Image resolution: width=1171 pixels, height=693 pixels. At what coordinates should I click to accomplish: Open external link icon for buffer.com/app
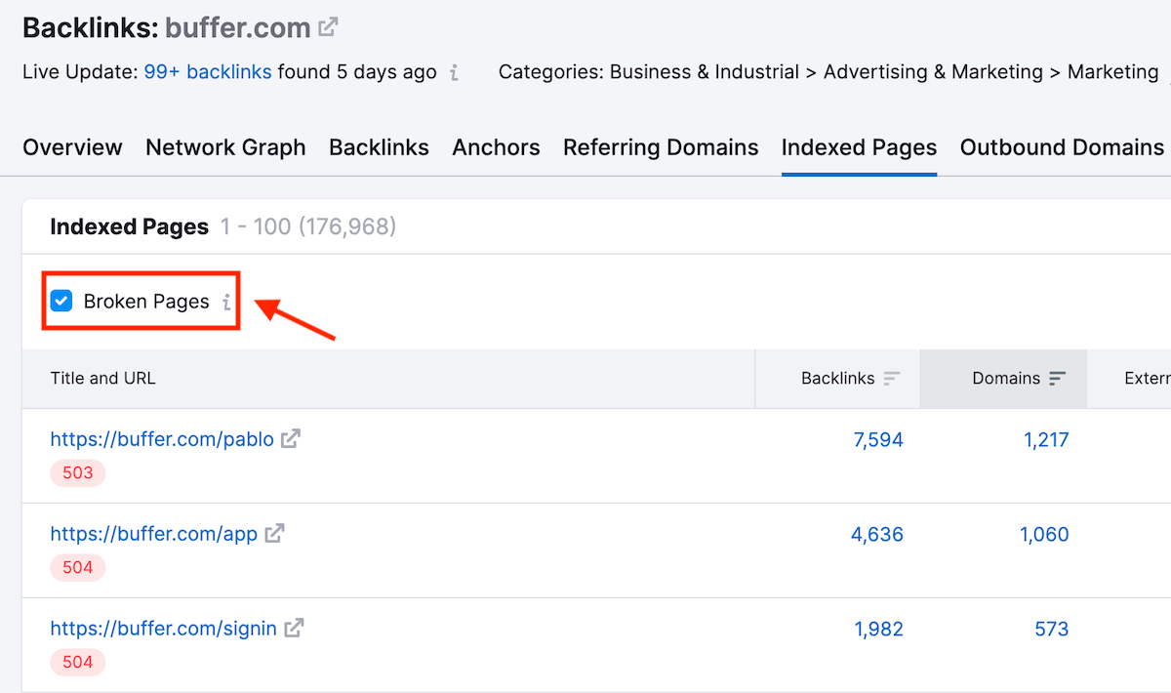[275, 534]
